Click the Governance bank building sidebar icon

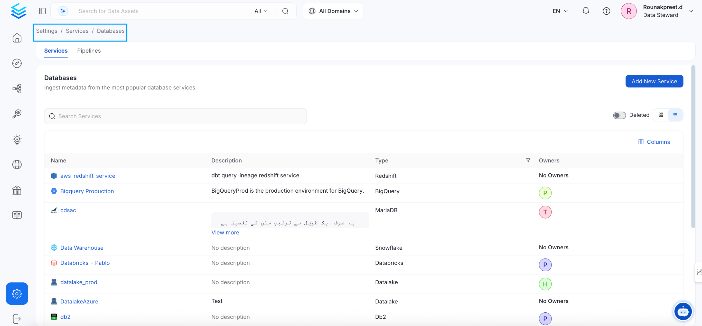(17, 190)
